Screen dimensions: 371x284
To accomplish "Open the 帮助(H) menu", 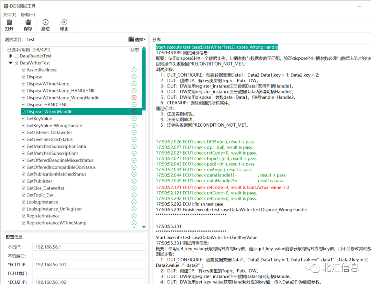I will click(x=27, y=15).
